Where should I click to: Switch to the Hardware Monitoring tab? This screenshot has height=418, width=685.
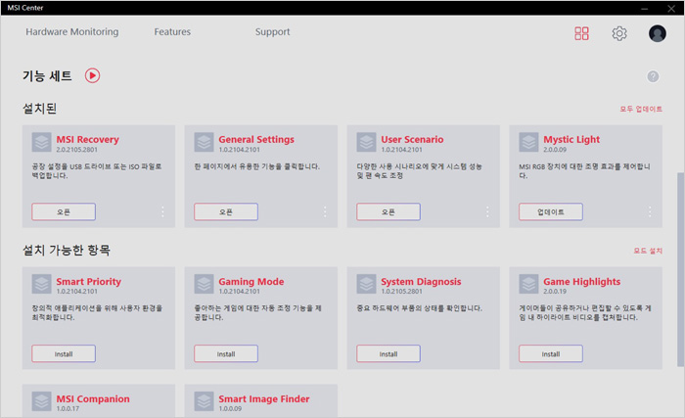(71, 32)
